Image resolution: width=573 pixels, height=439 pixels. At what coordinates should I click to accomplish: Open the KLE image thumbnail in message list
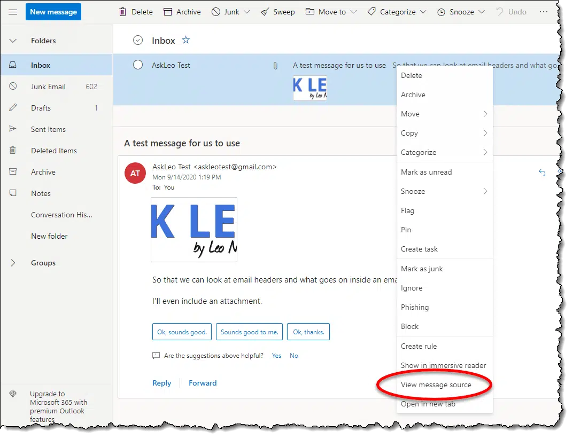point(310,88)
